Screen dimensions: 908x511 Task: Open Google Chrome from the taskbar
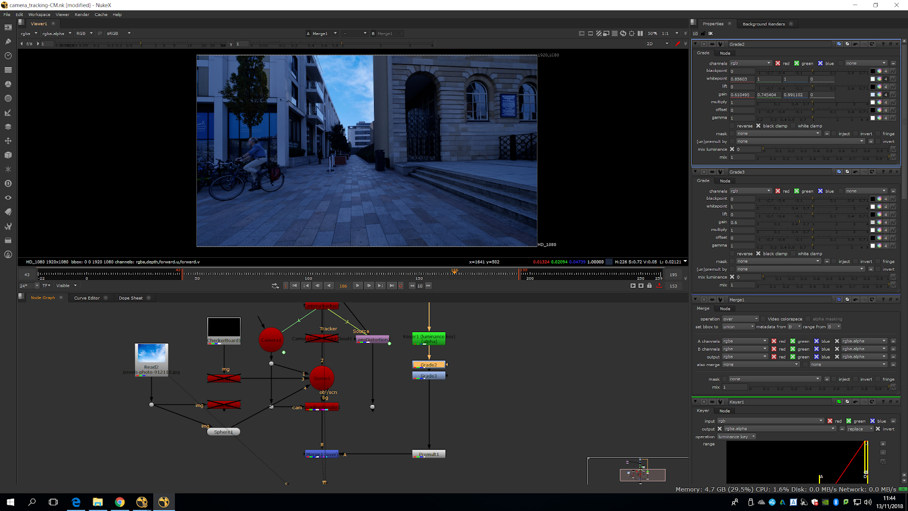tap(120, 502)
